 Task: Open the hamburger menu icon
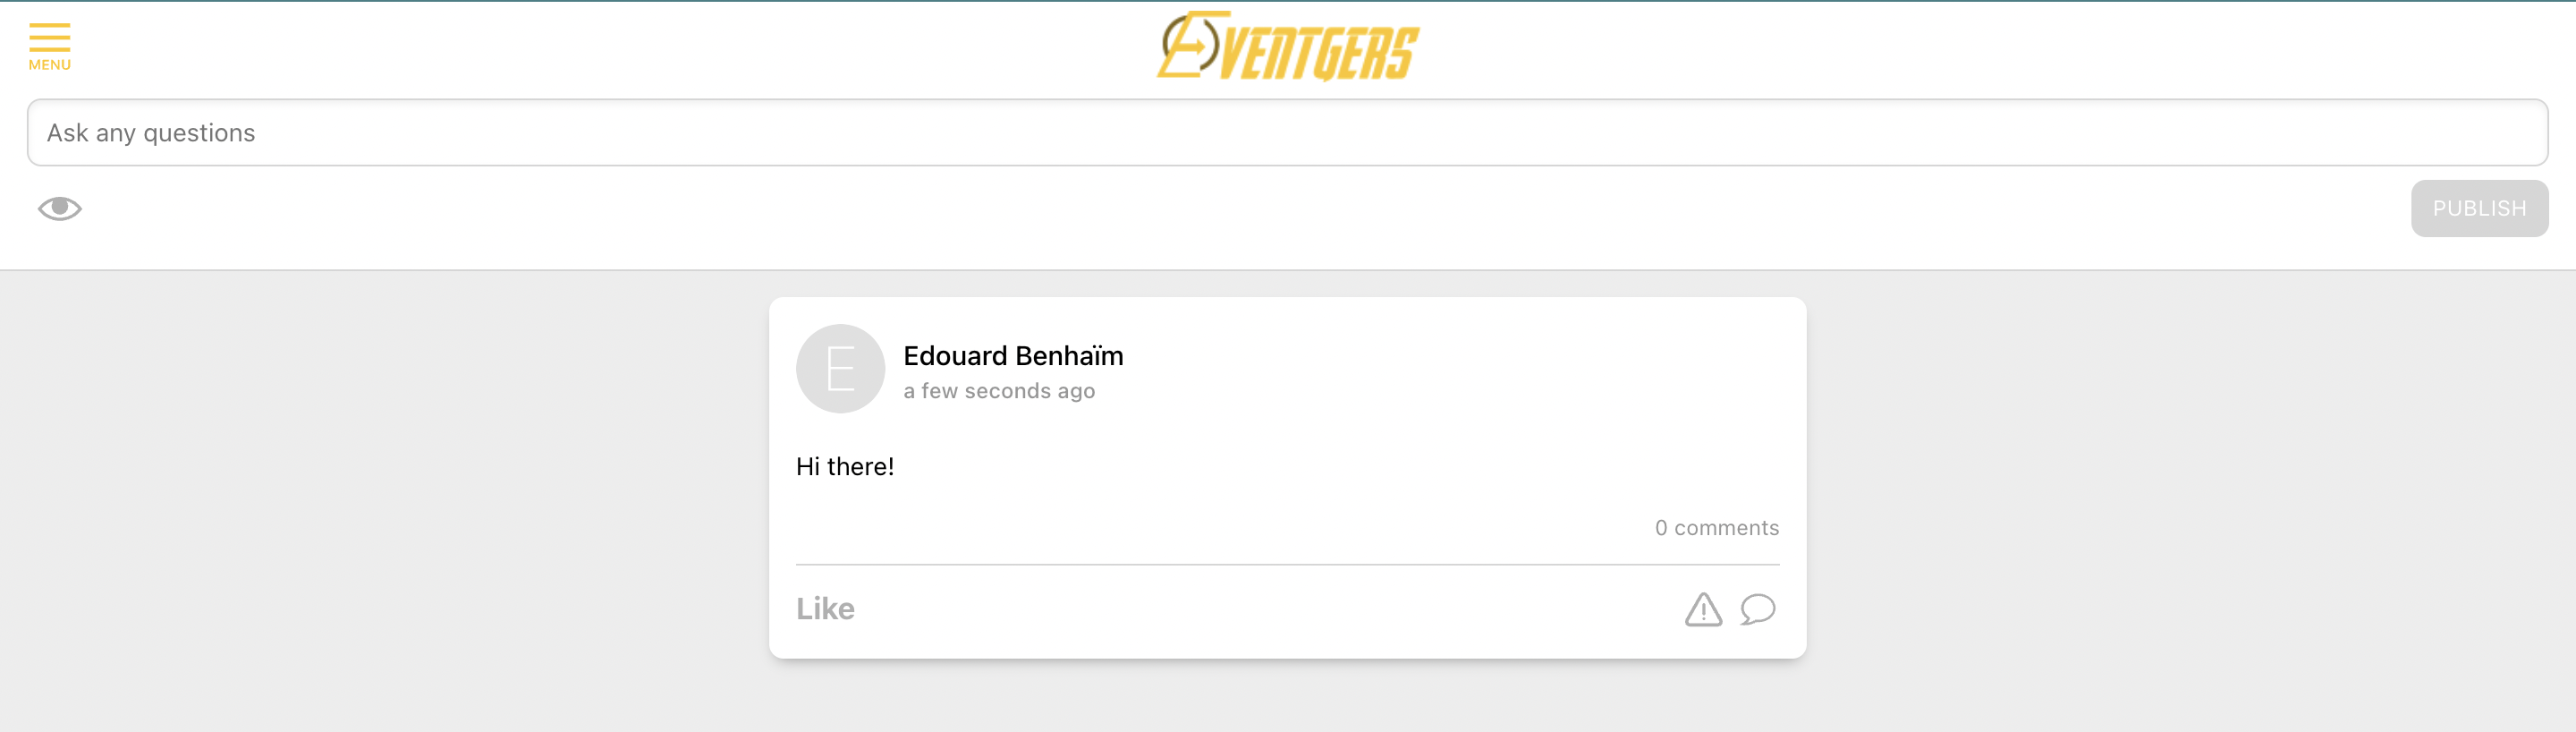click(49, 37)
